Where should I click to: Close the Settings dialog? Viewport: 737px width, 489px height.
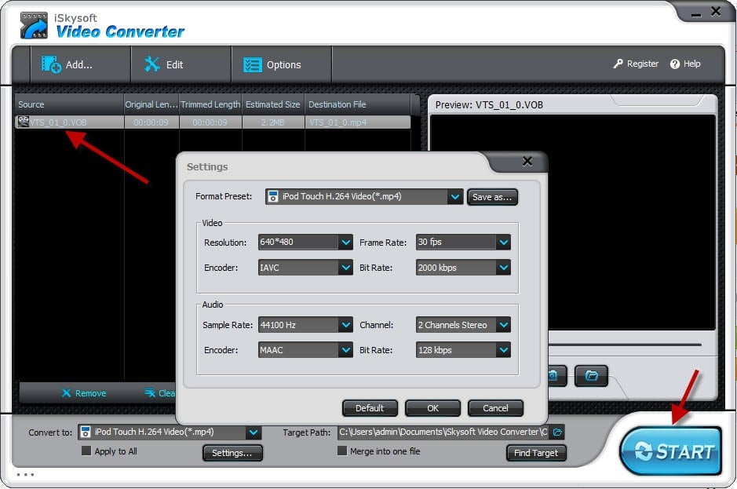(x=527, y=161)
